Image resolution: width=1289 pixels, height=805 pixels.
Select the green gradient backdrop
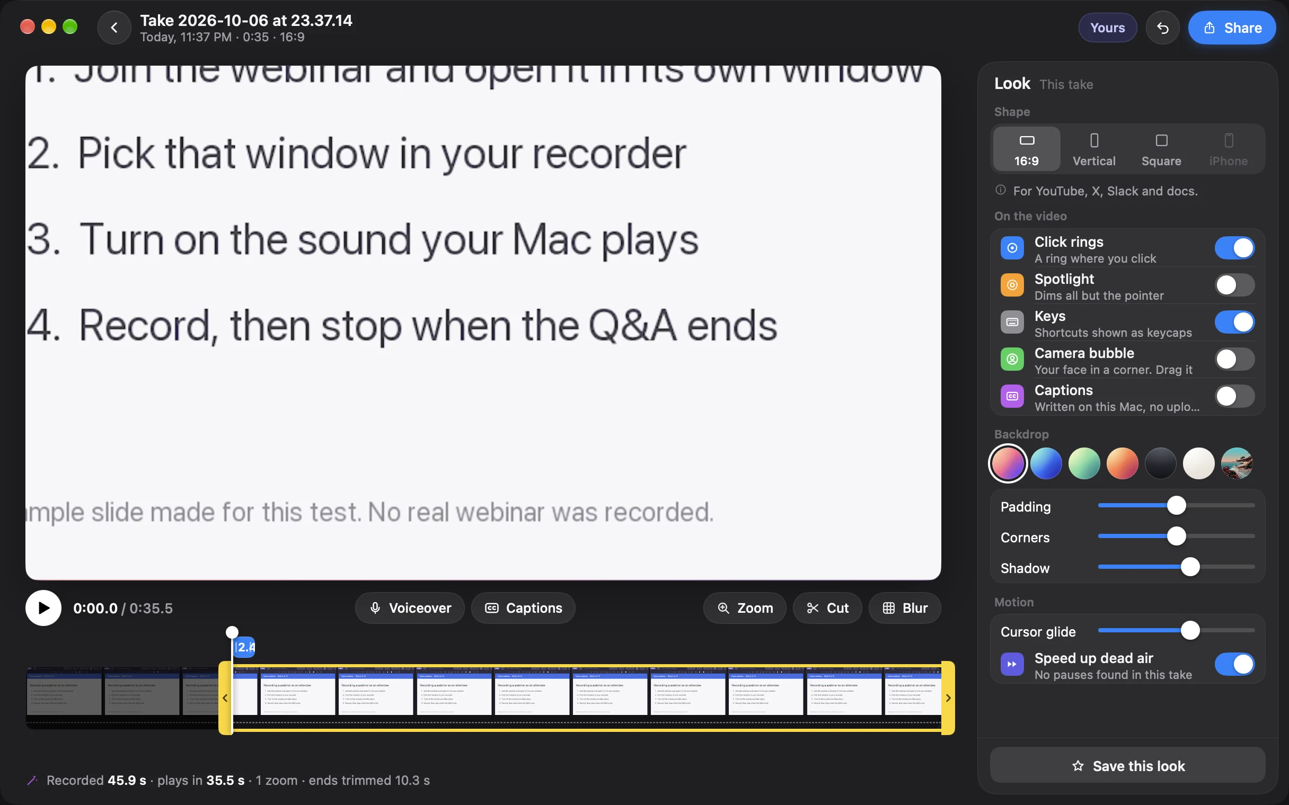[x=1084, y=463]
